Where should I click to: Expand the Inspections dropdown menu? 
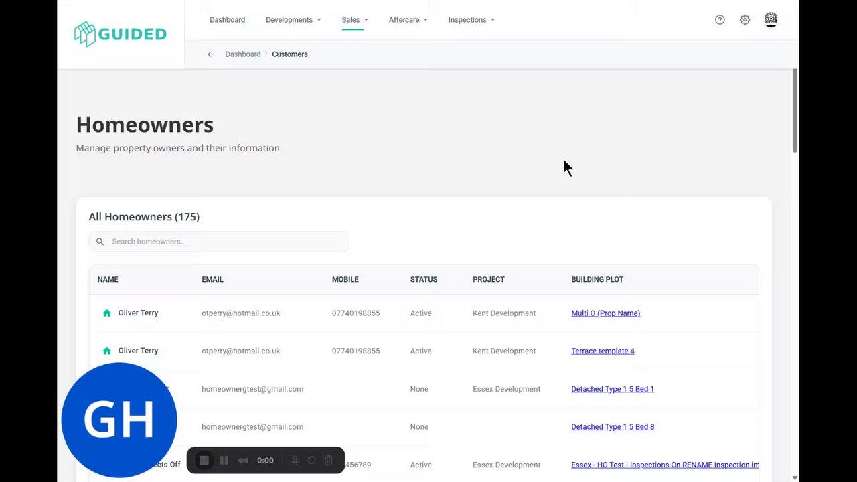(471, 20)
